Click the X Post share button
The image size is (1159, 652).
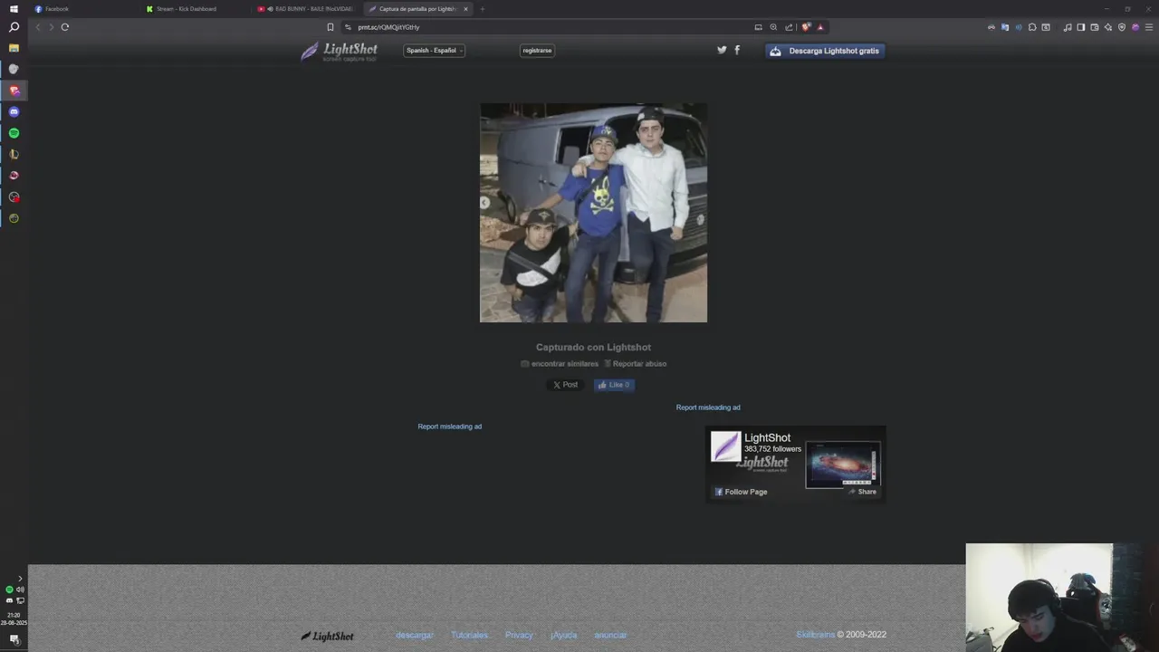(565, 385)
